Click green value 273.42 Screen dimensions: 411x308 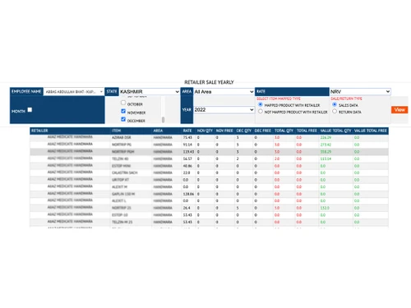[326, 145]
